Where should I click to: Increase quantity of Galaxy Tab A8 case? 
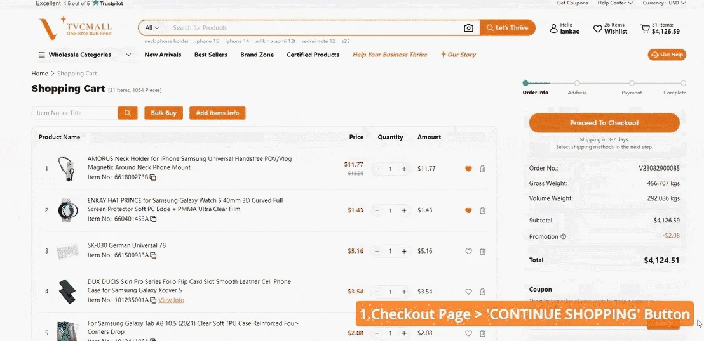pos(404,333)
